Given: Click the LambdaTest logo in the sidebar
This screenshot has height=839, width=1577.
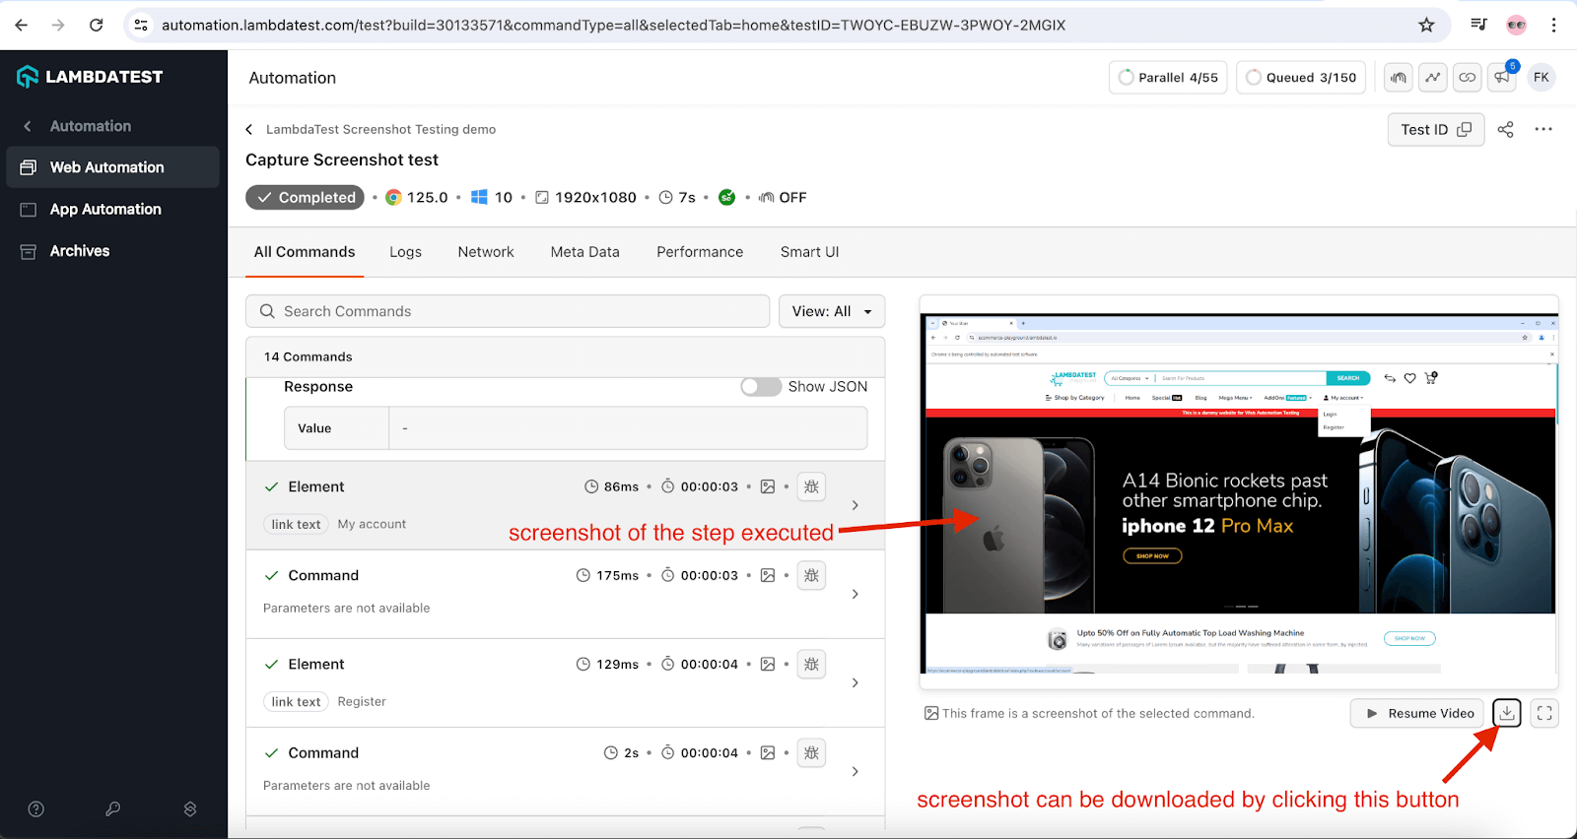Looking at the screenshot, I should pos(90,76).
